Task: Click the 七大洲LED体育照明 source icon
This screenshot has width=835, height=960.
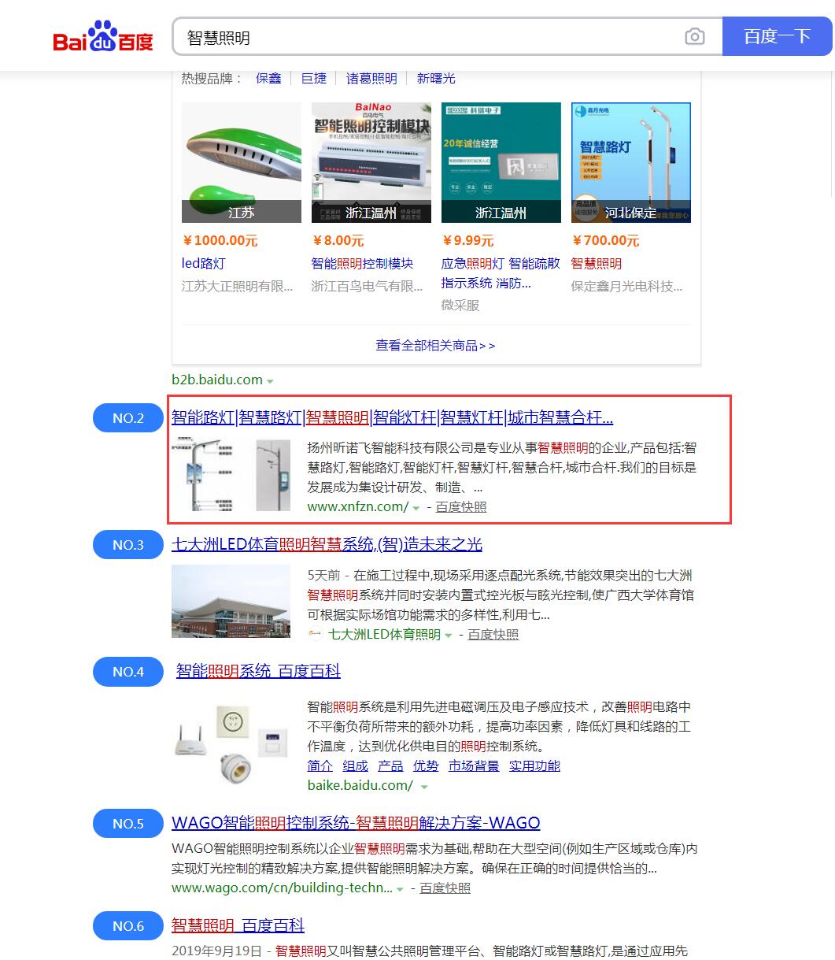Action: (315, 635)
